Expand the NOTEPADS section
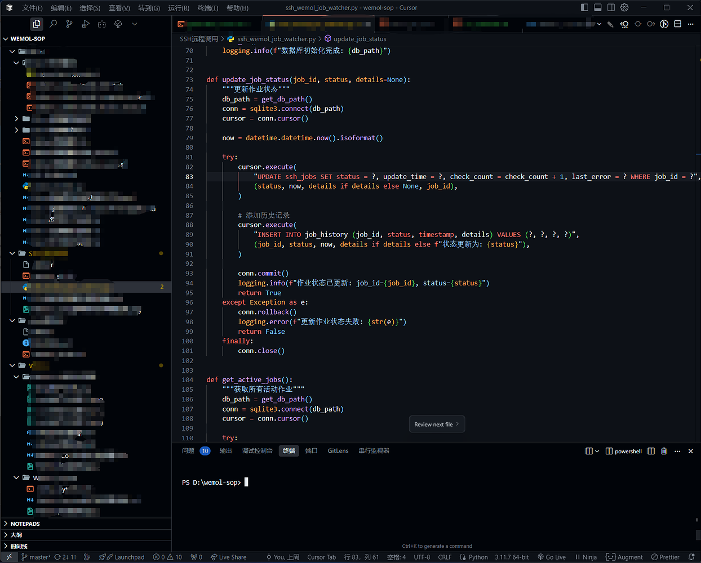The image size is (701, 563). click(x=86, y=524)
